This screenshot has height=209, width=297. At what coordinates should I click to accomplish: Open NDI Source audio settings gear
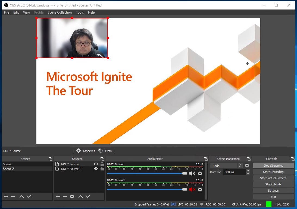point(200,173)
